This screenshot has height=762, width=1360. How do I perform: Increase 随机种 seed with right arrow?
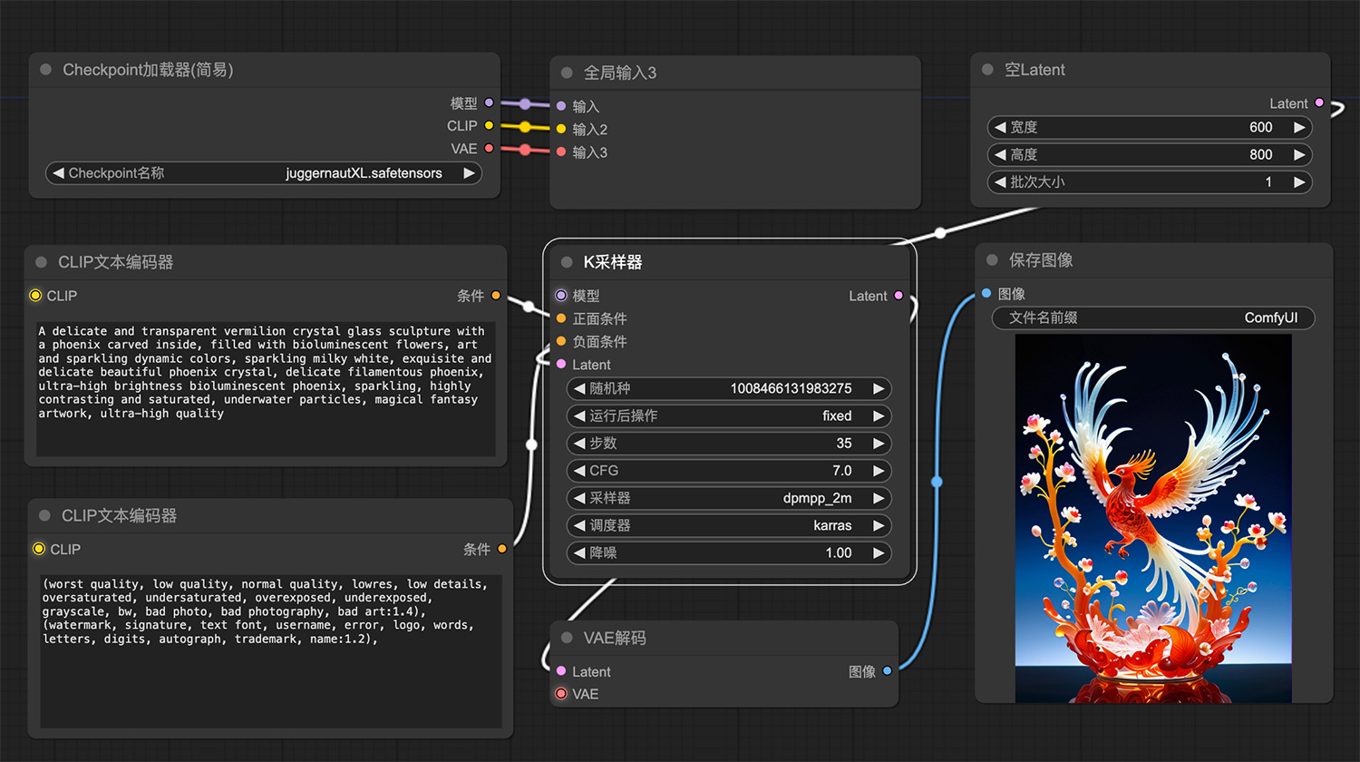879,388
